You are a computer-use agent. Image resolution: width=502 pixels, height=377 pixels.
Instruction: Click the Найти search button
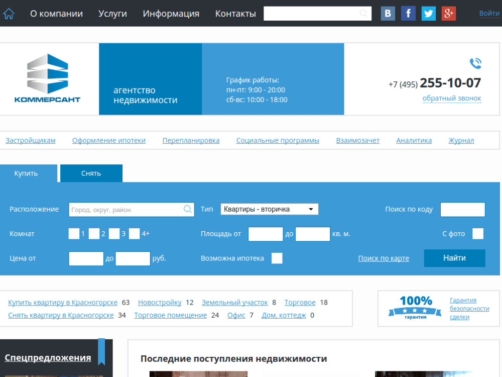coord(454,258)
